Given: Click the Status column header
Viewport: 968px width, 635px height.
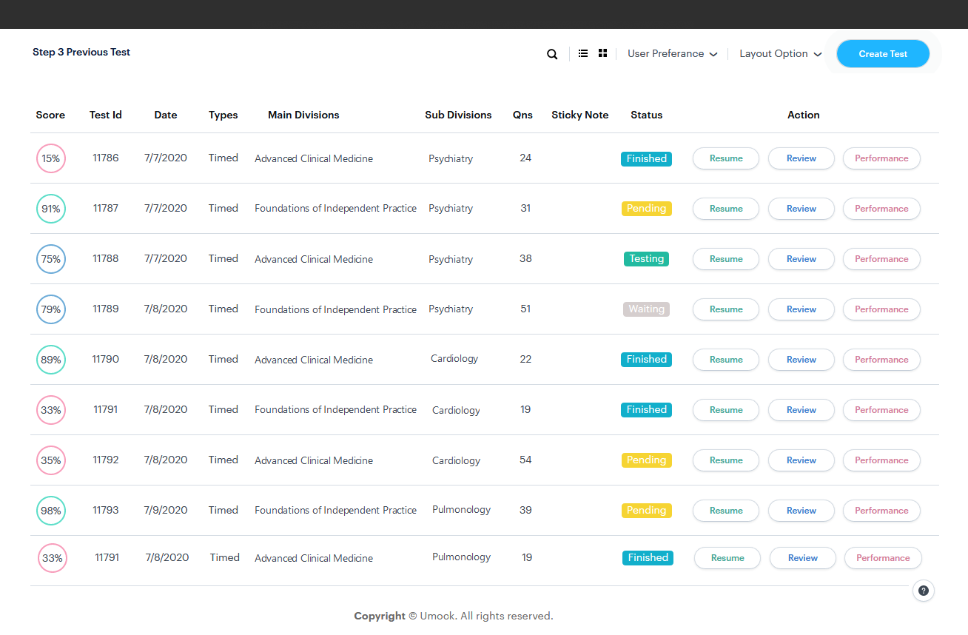Looking at the screenshot, I should [x=647, y=115].
